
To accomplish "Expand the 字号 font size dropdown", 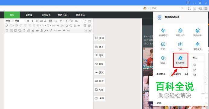I will 9,21.
